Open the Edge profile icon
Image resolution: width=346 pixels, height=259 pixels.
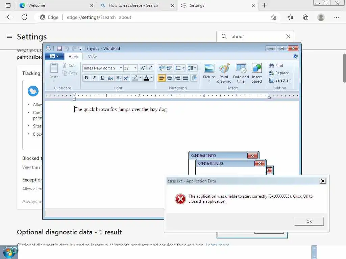click(321, 17)
